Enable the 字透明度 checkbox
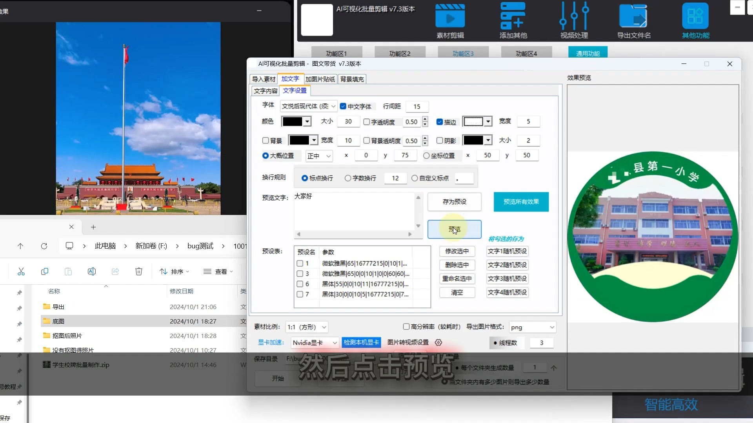The width and height of the screenshot is (753, 423). (367, 122)
